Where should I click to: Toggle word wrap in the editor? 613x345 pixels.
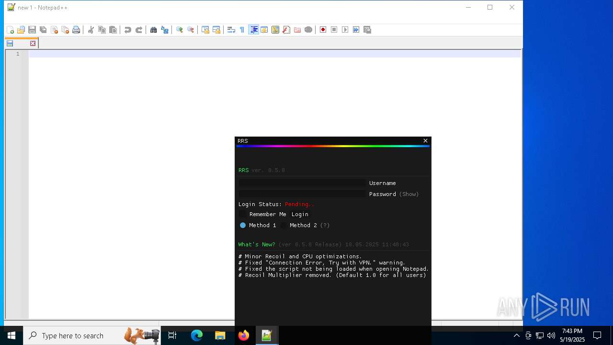tap(231, 30)
